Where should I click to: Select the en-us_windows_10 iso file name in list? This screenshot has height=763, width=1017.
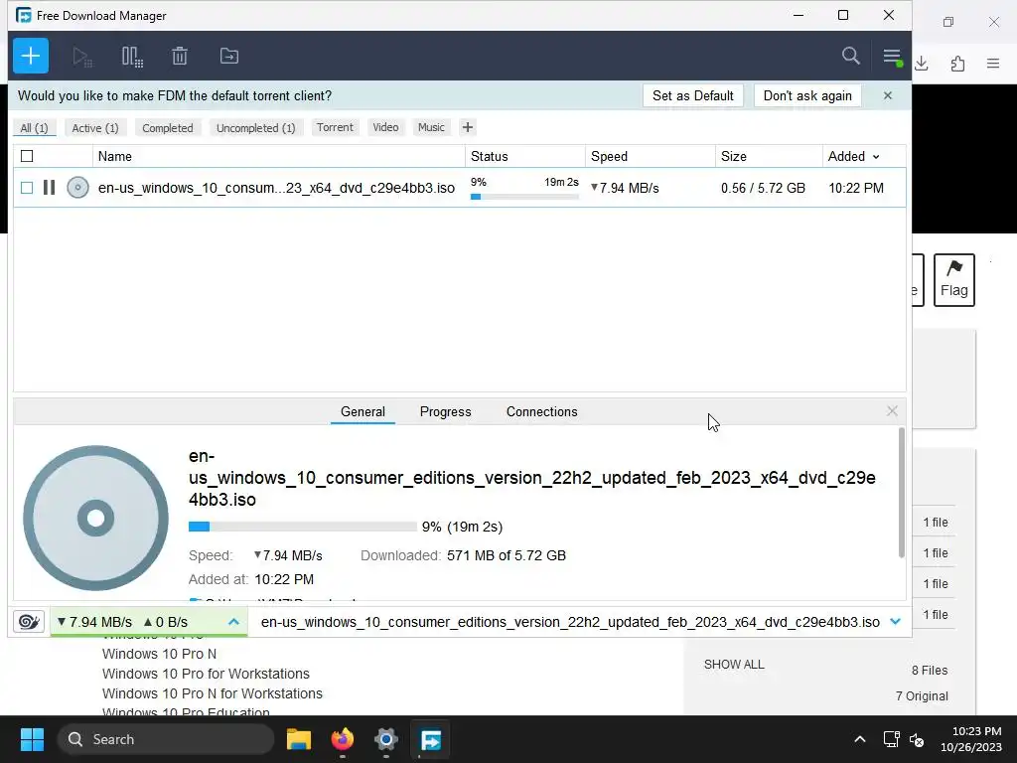point(276,188)
